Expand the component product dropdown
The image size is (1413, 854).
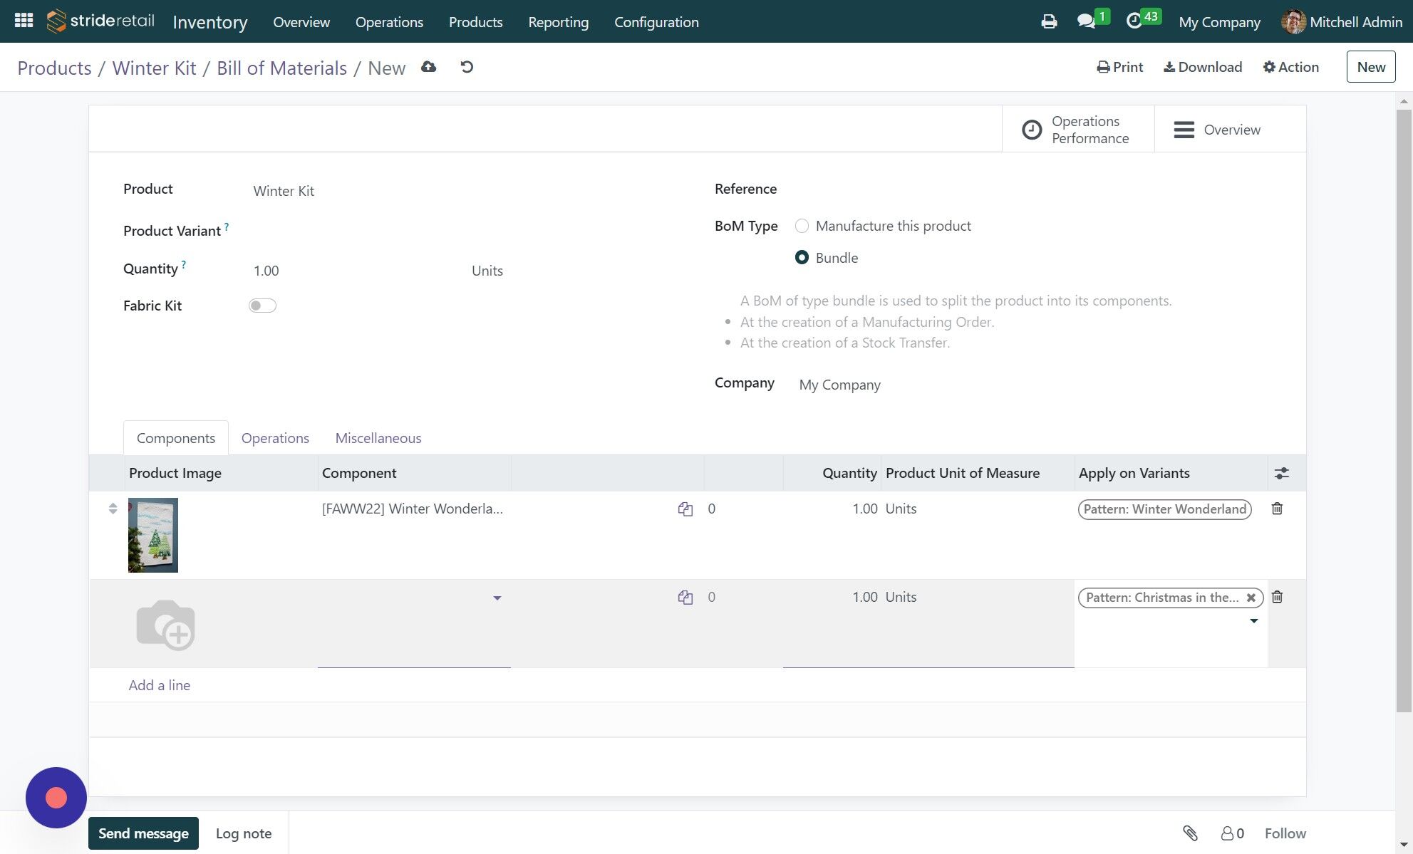tap(497, 598)
